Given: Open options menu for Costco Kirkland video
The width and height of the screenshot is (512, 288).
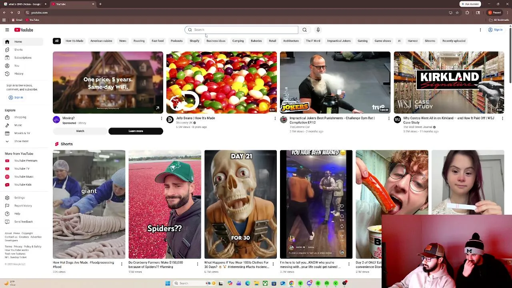Looking at the screenshot, I should 502,118.
